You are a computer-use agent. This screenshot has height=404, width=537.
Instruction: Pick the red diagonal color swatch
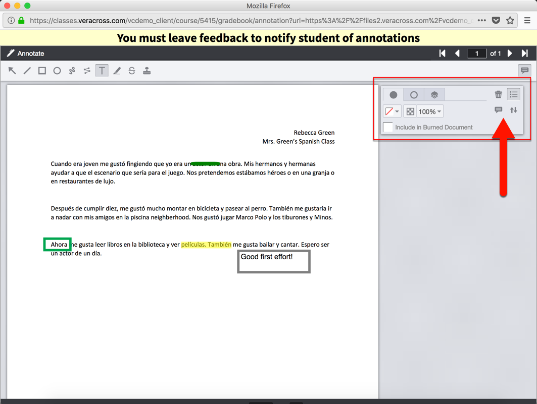(x=389, y=111)
